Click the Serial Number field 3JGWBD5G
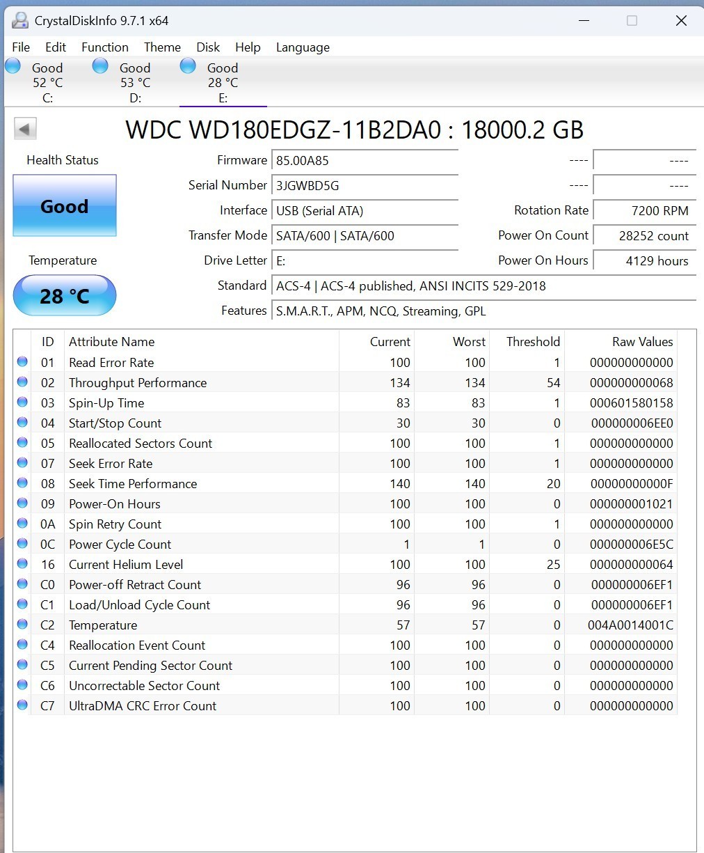Image resolution: width=704 pixels, height=853 pixels. point(365,186)
